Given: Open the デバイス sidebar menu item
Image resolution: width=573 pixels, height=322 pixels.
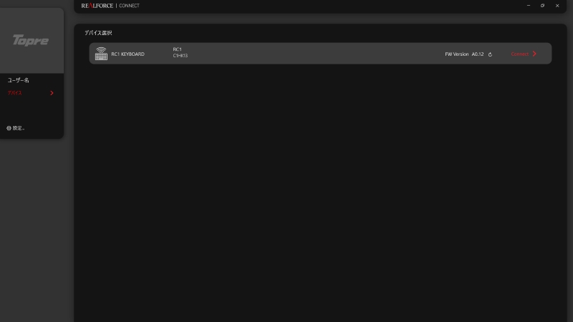Looking at the screenshot, I should click(14, 93).
